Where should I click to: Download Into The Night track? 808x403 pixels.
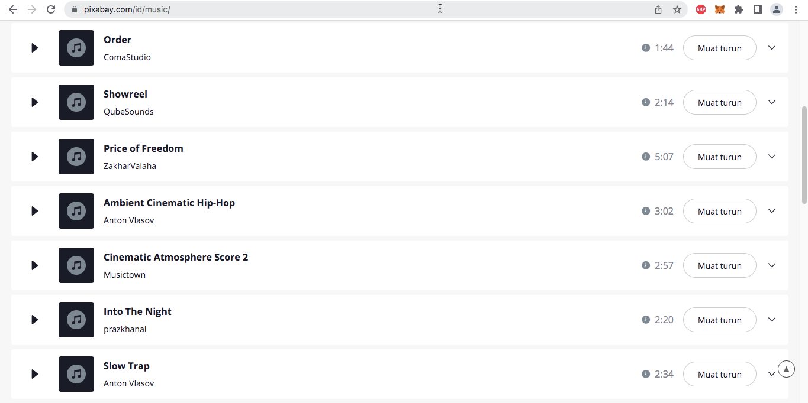pyautogui.click(x=720, y=320)
